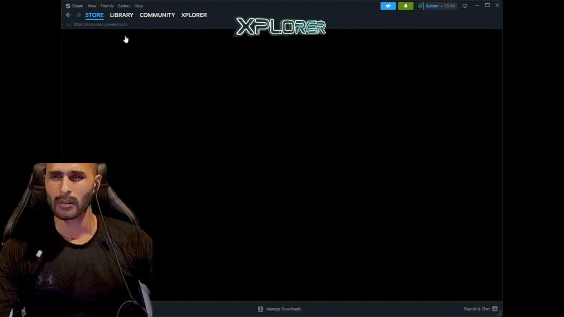Click the Friends & Chat grid icon
The width and height of the screenshot is (564, 317).
tap(495, 309)
